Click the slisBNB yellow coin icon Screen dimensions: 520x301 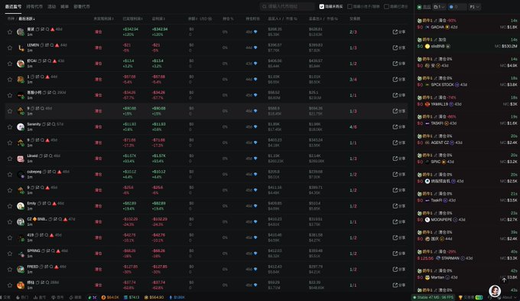427,46
